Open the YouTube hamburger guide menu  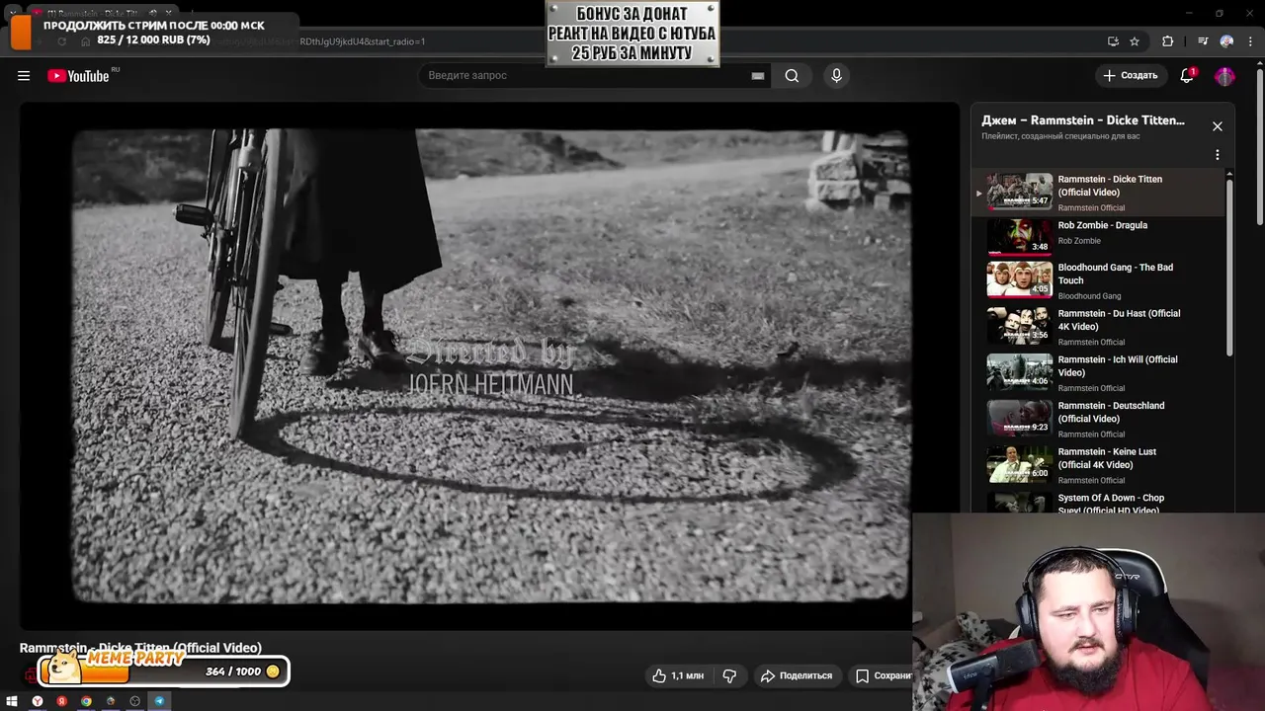[24, 76]
